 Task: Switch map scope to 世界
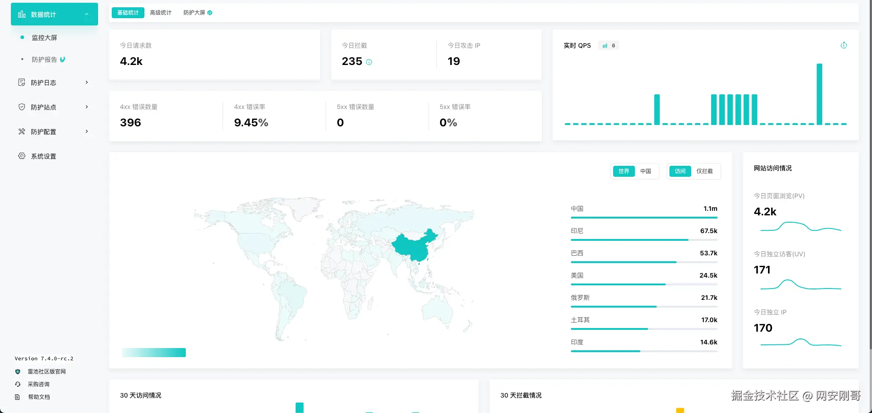pyautogui.click(x=624, y=171)
